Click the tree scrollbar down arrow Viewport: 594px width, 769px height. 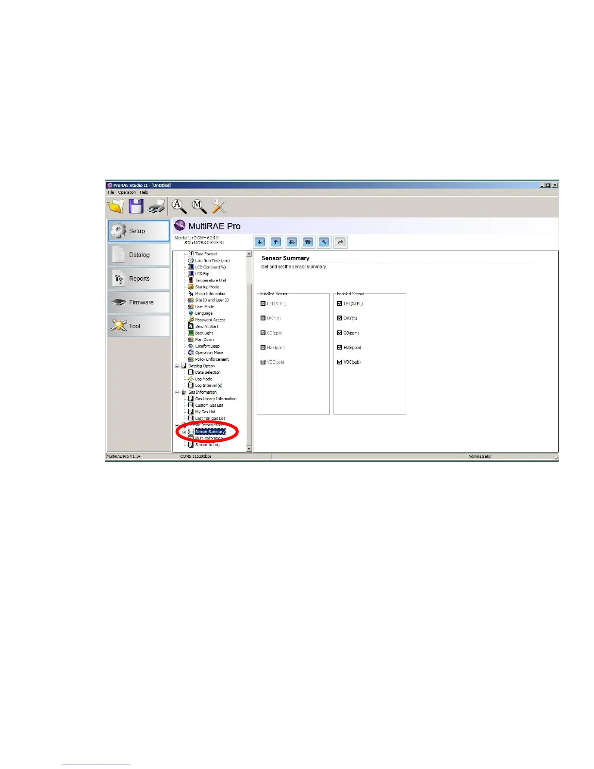point(249,449)
